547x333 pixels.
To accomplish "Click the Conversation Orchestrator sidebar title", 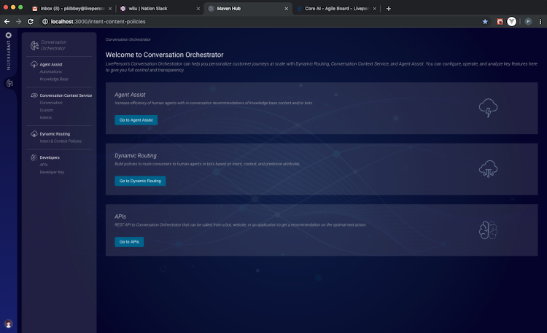I will pyautogui.click(x=53, y=45).
